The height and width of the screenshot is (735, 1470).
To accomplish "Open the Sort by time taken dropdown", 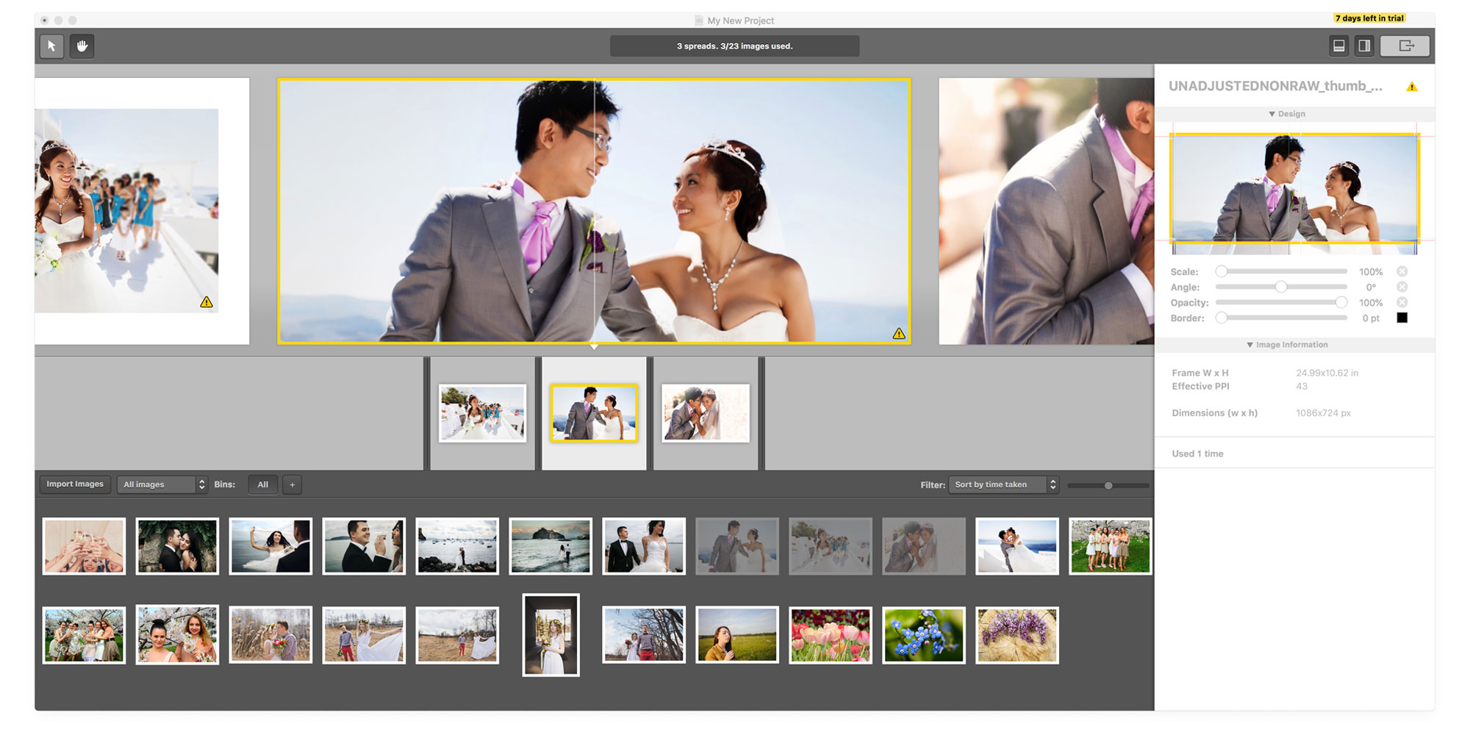I will (1003, 484).
